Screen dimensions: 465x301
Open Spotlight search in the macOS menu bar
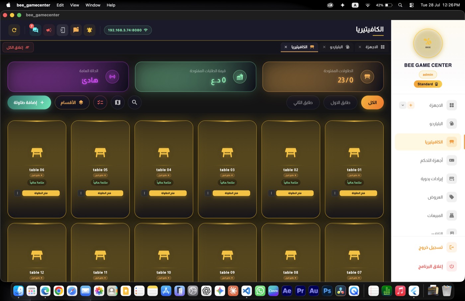(x=400, y=5)
